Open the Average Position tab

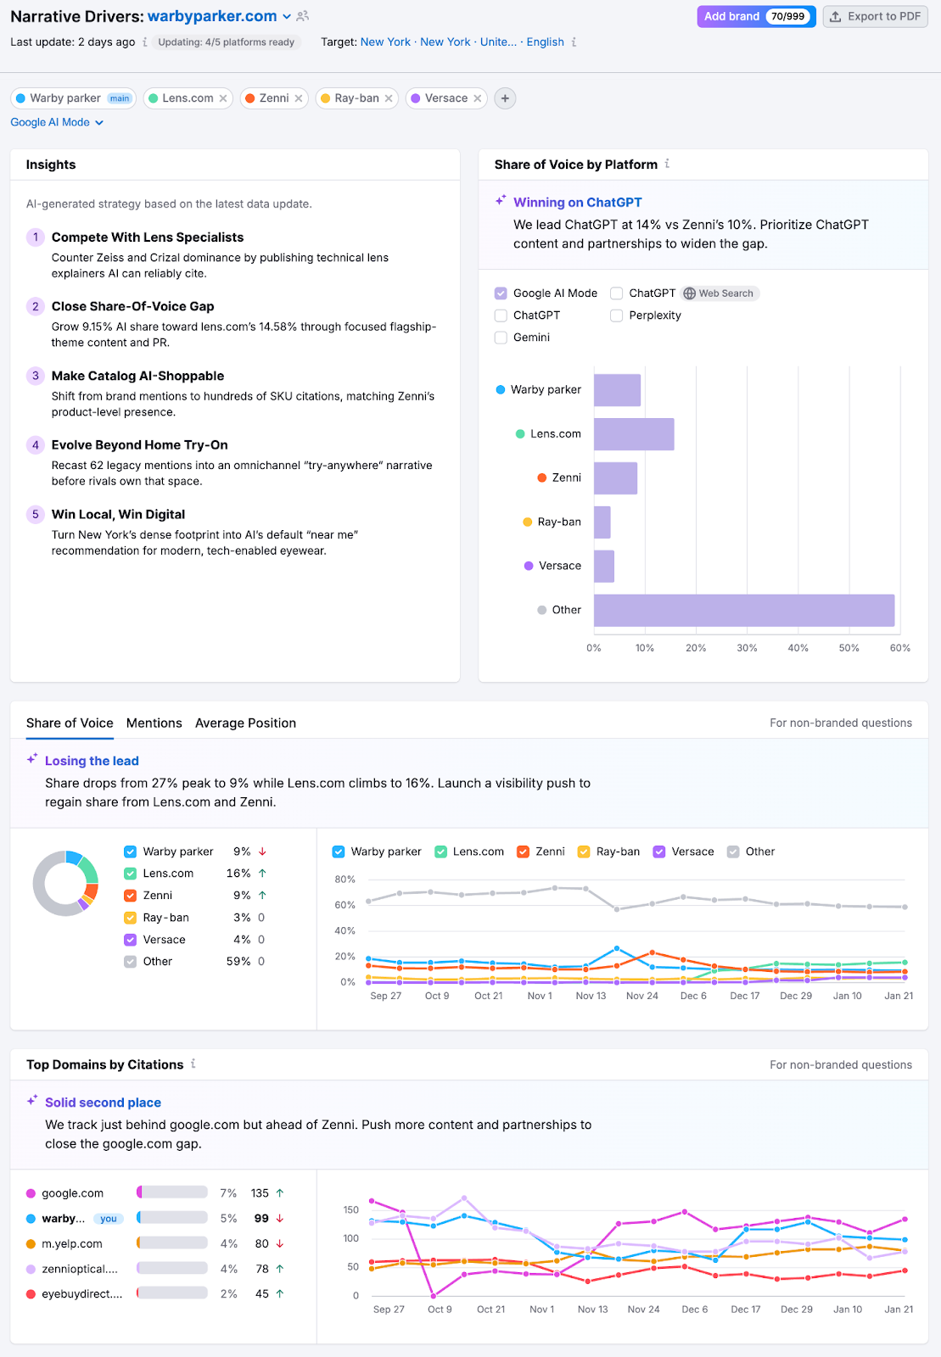coord(245,723)
